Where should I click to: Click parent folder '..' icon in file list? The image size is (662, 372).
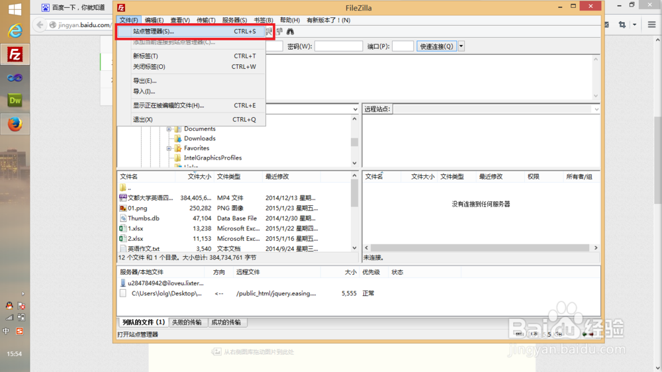pos(123,187)
